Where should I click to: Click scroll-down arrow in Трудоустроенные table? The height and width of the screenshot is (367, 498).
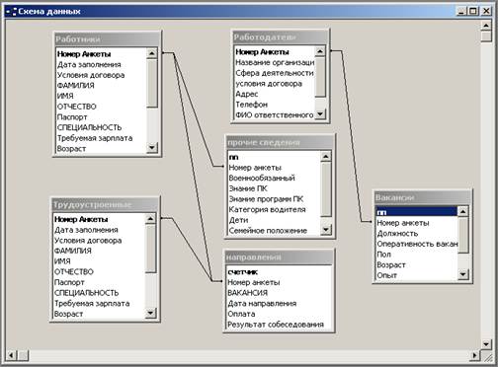(150, 313)
